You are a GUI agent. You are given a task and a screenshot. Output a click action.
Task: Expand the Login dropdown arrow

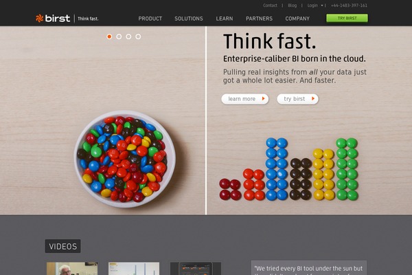(x=322, y=5)
